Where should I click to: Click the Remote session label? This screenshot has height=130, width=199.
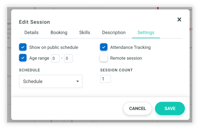coord(126,58)
